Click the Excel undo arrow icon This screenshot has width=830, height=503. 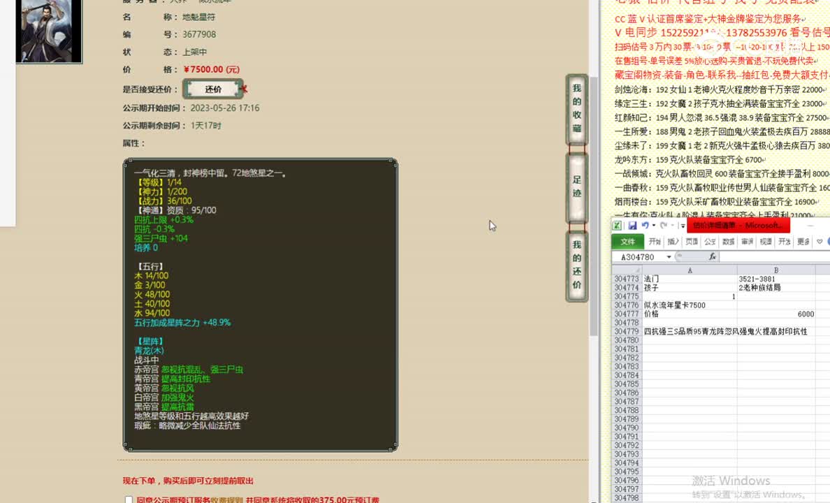coord(645,226)
